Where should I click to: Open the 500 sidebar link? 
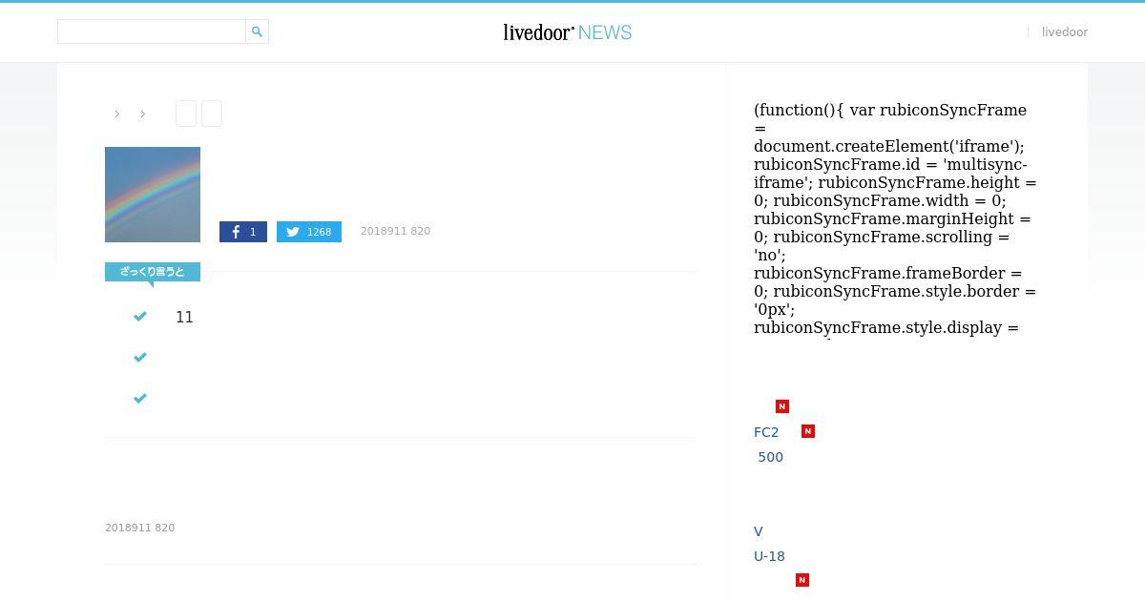coord(770,457)
